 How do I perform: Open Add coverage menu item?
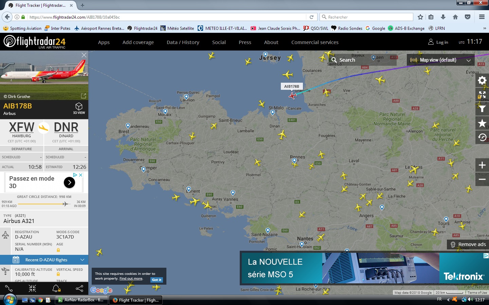pyautogui.click(x=138, y=42)
